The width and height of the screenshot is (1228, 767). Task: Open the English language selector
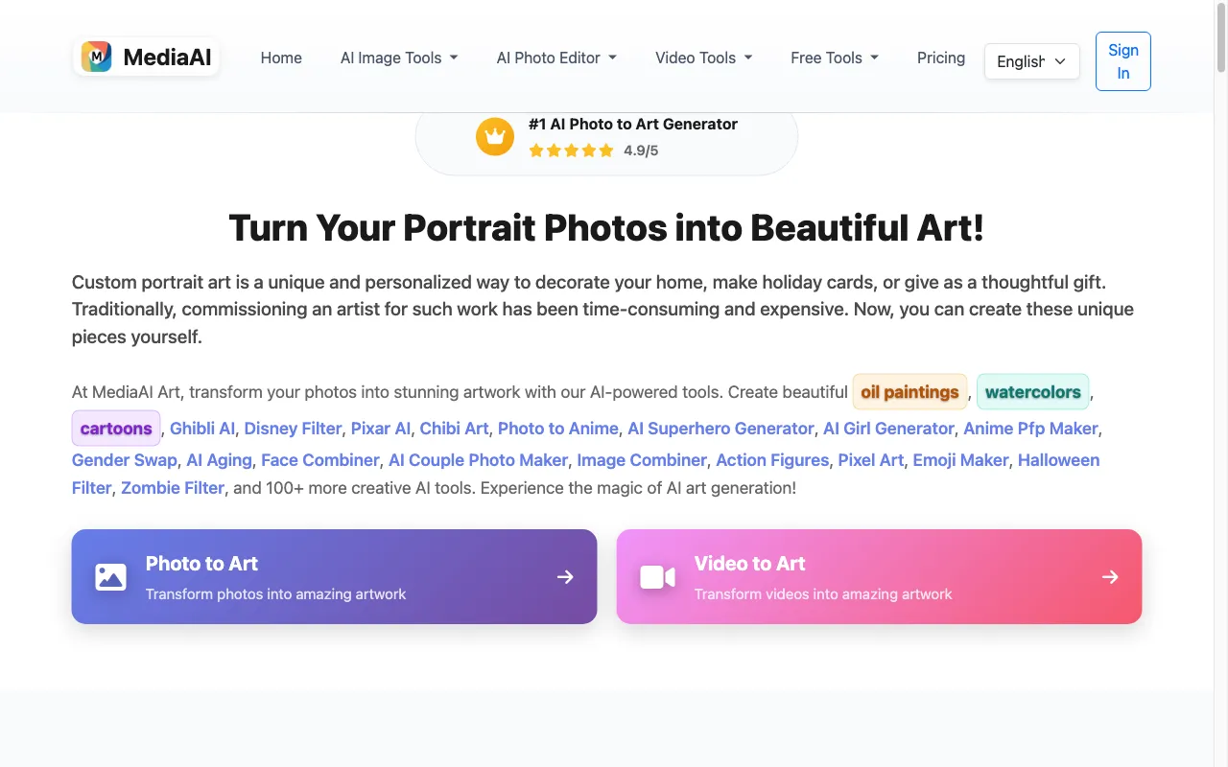coord(1031,61)
